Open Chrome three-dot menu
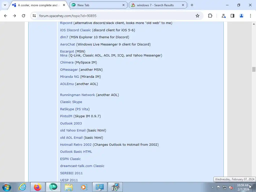Viewport: 256px width, 192px height. pyautogui.click(x=250, y=16)
